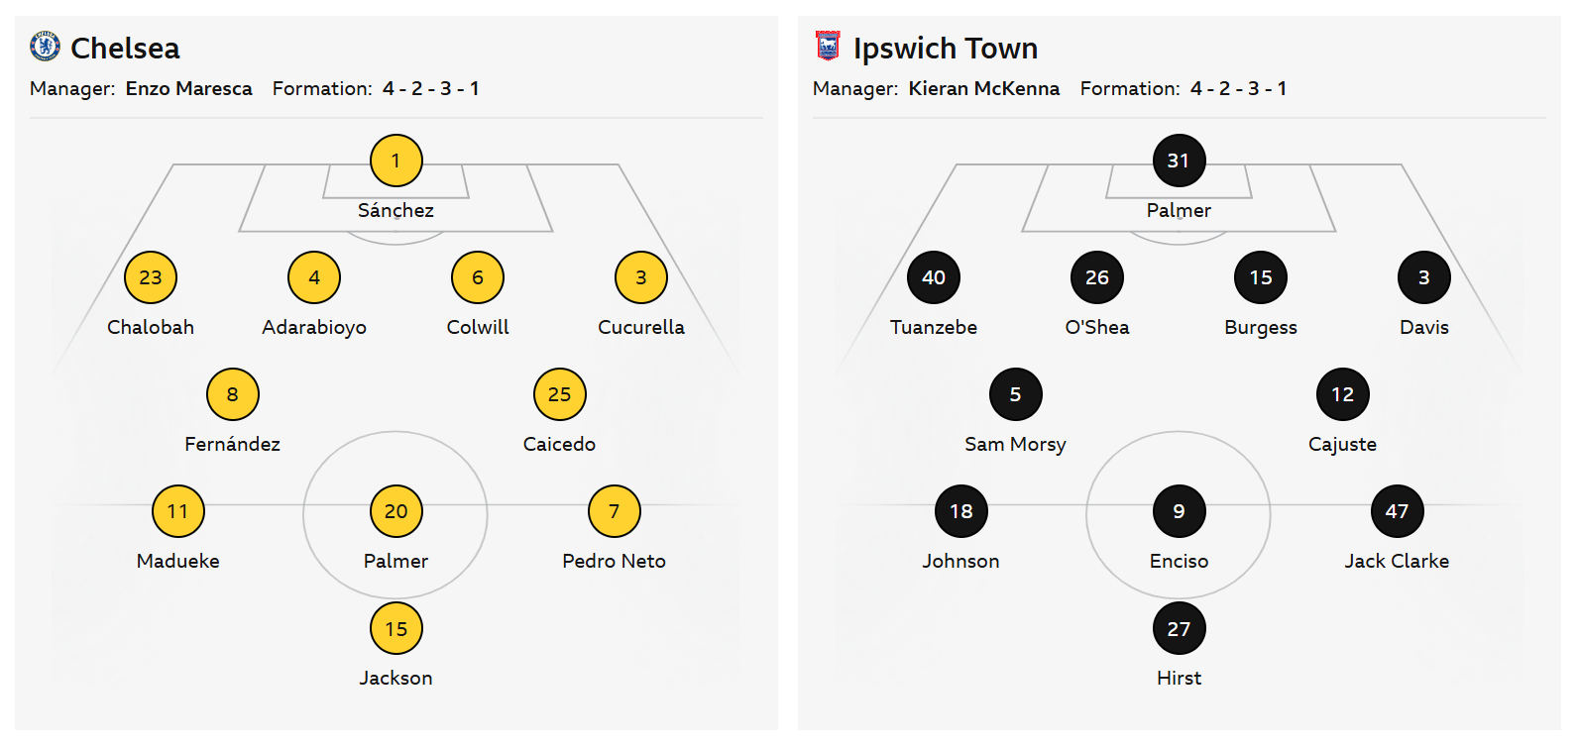Click yellow number 23 Chalobah badge
1579x749 pixels.
coord(151,277)
